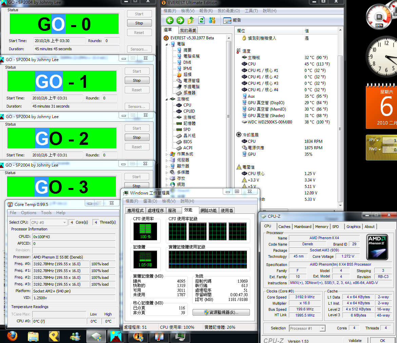Collapse the 主機板 node in EVEREST tree
Screen dimensions: 397x343
(166, 99)
